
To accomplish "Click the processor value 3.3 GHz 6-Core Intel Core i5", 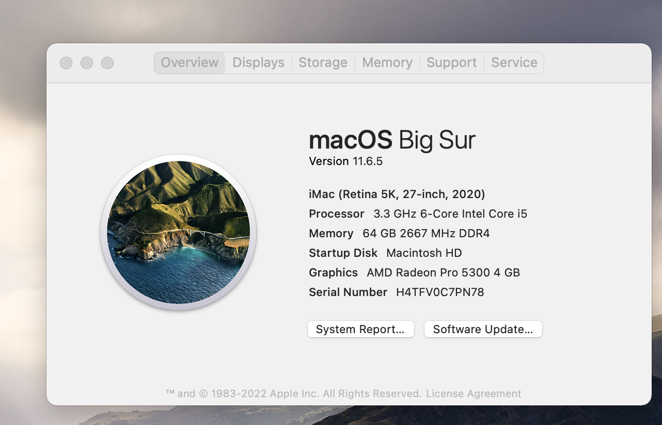I will click(450, 214).
